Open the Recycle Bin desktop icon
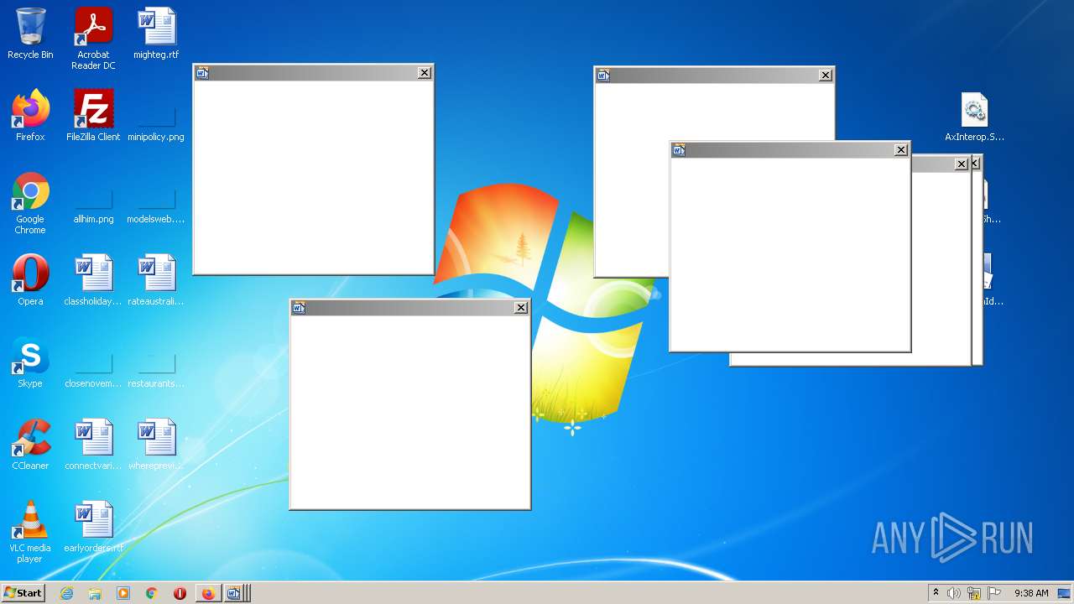Viewport: 1074px width, 604px height. (x=30, y=34)
